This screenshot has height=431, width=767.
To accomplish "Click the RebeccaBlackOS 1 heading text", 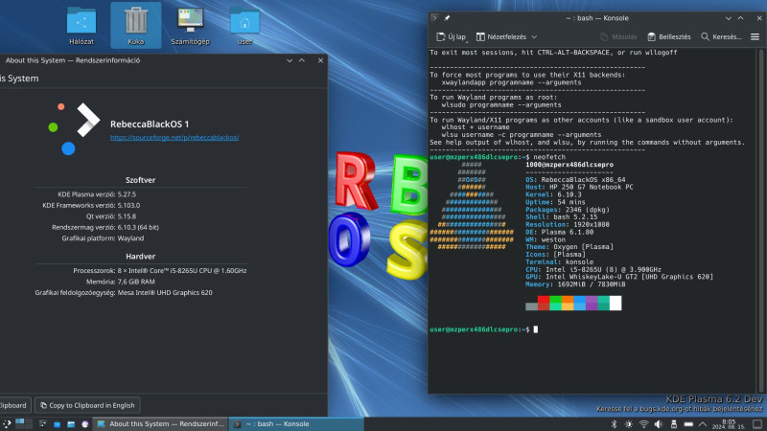I will point(150,125).
